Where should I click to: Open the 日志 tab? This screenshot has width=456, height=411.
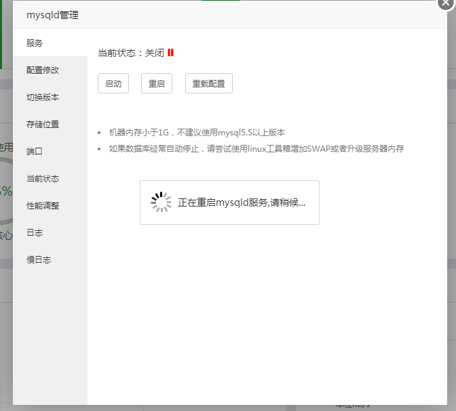click(50, 232)
